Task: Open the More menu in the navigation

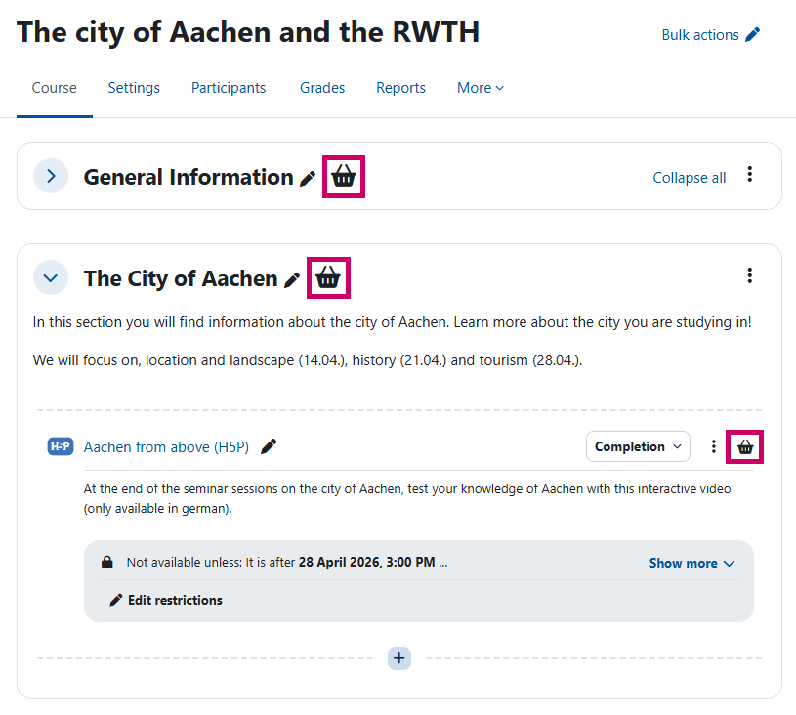Action: click(480, 87)
